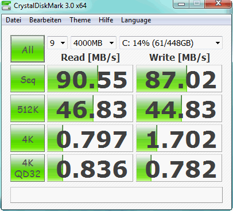Click the Seq read result 90.55
Screen dimensions: 233x211
(x=90, y=79)
